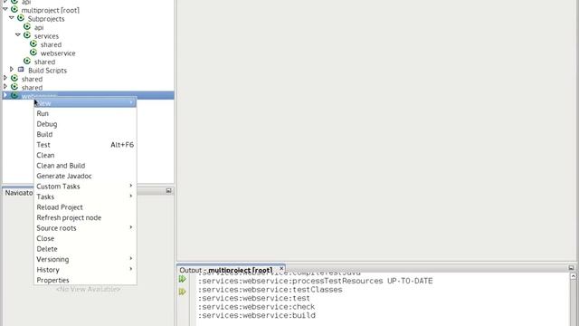Select Test in the context menu
Image resolution: width=579 pixels, height=326 pixels.
85,145
